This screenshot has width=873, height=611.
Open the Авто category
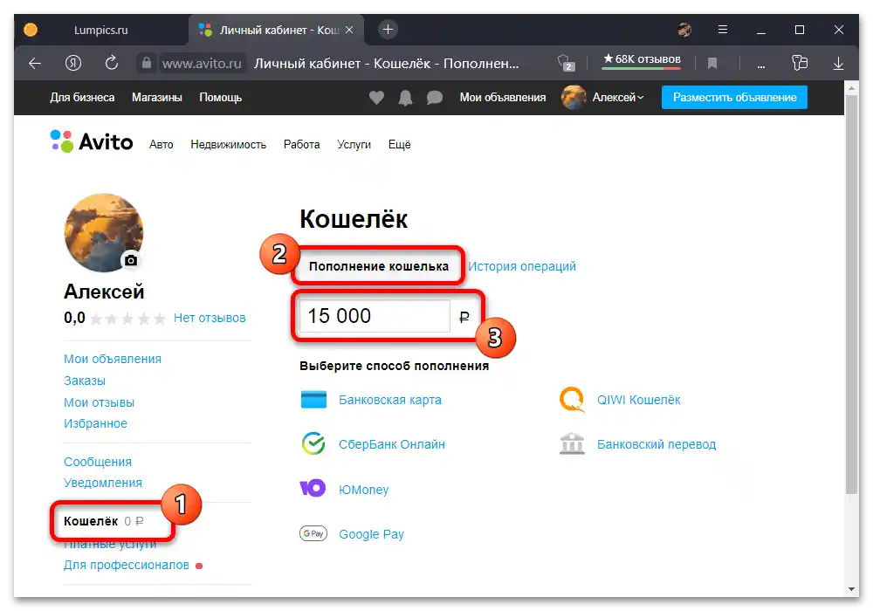click(x=161, y=145)
